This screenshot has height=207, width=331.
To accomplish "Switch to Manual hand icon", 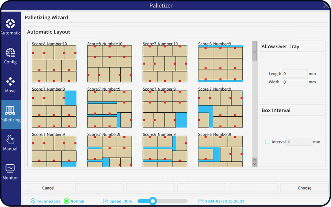I will pos(10,140).
